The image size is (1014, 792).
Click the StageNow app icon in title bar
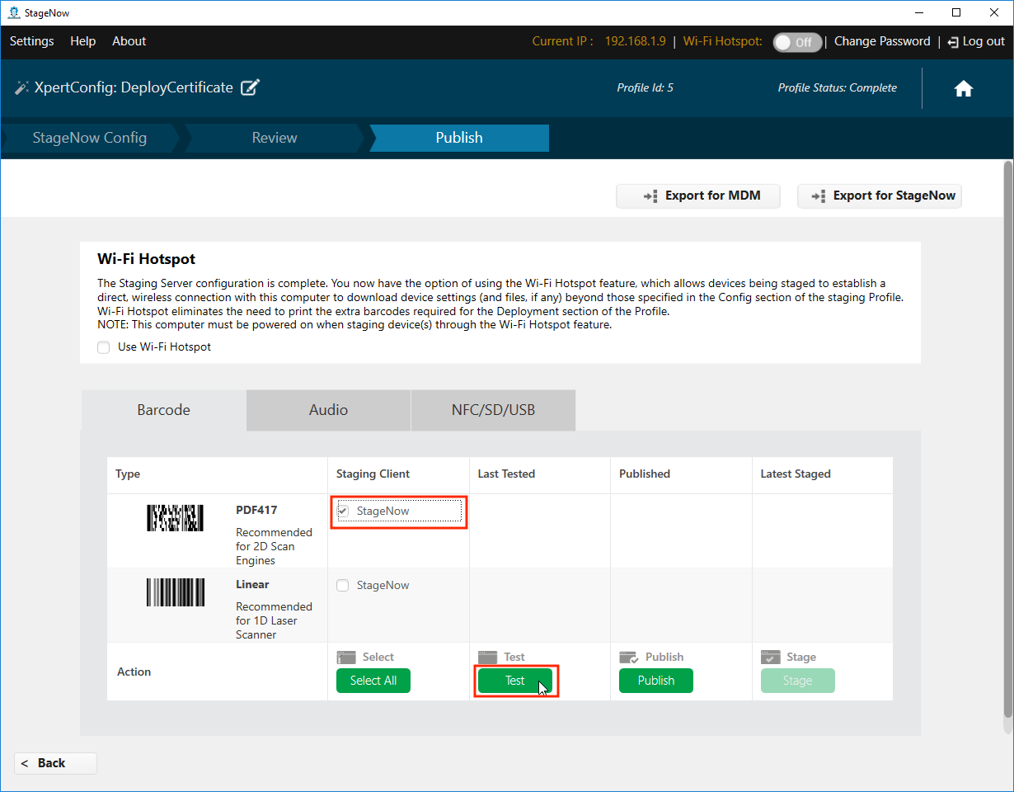(x=13, y=12)
